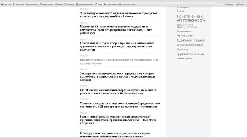Open the link "Правительство снижает давление на организации и ИП"

pos(120,61)
